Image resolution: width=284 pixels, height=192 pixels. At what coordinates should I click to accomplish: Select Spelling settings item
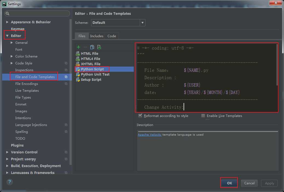22,132
